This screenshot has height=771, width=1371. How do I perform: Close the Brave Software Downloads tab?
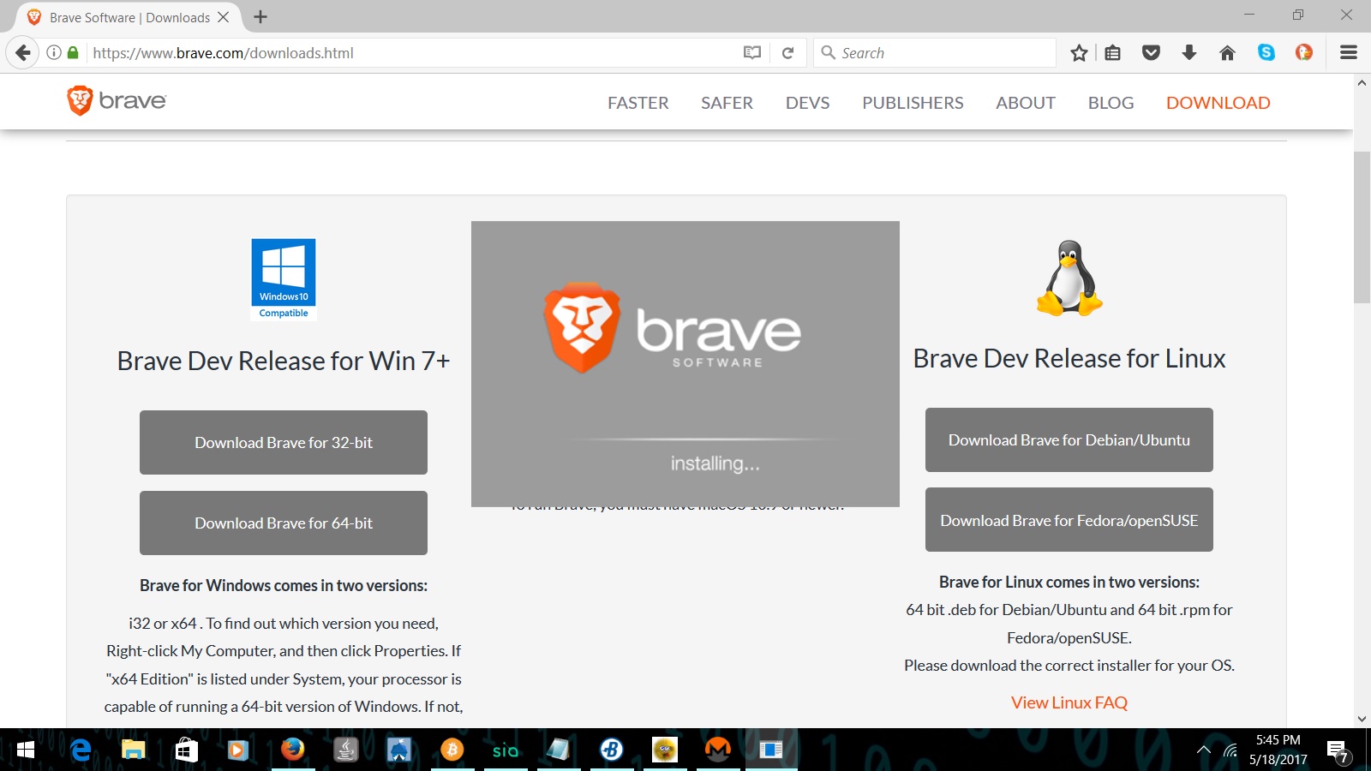point(223,17)
